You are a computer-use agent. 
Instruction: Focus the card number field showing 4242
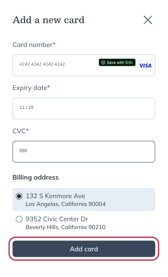(x=84, y=66)
